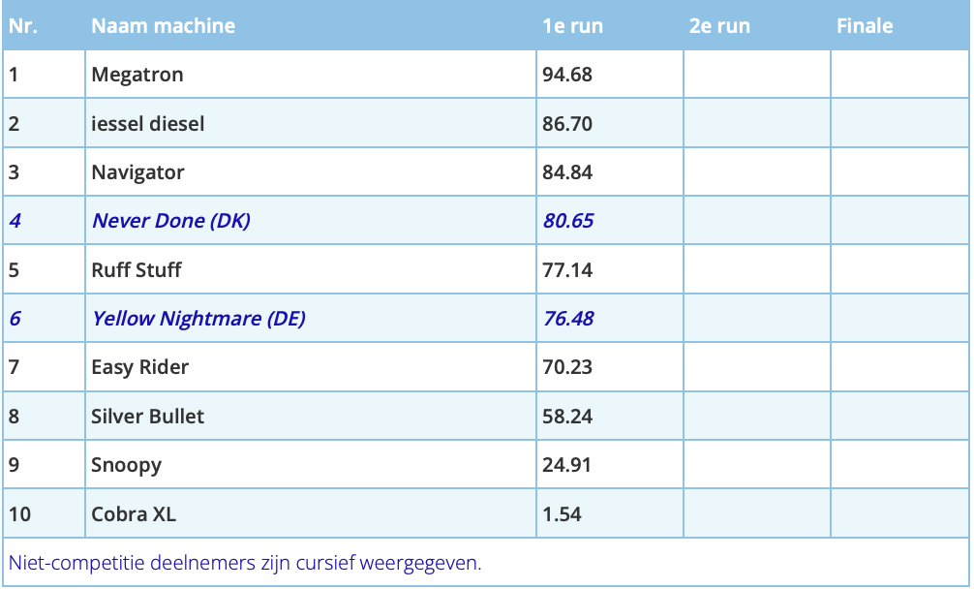Click the 70.23 first run score
The width and height of the screenshot is (974, 589).
[567, 367]
